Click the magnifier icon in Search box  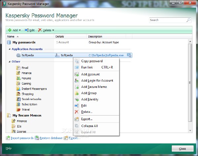[x=188, y=20]
